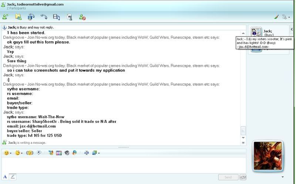Click my dragon display picture

pos(268,156)
